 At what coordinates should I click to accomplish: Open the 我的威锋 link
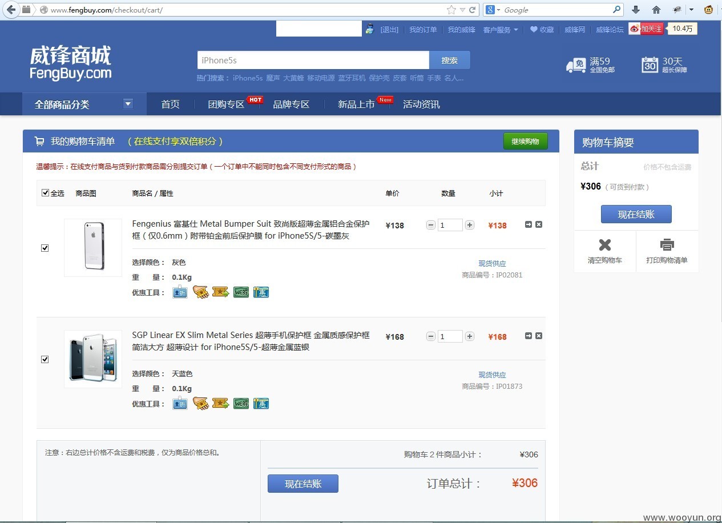click(x=461, y=30)
